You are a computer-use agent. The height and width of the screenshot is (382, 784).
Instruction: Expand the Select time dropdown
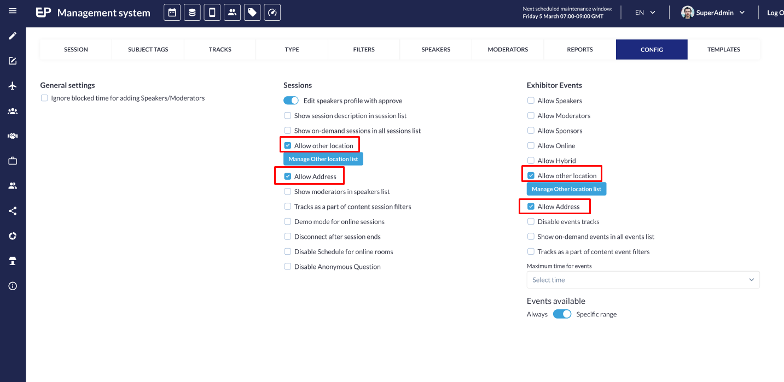coord(643,280)
